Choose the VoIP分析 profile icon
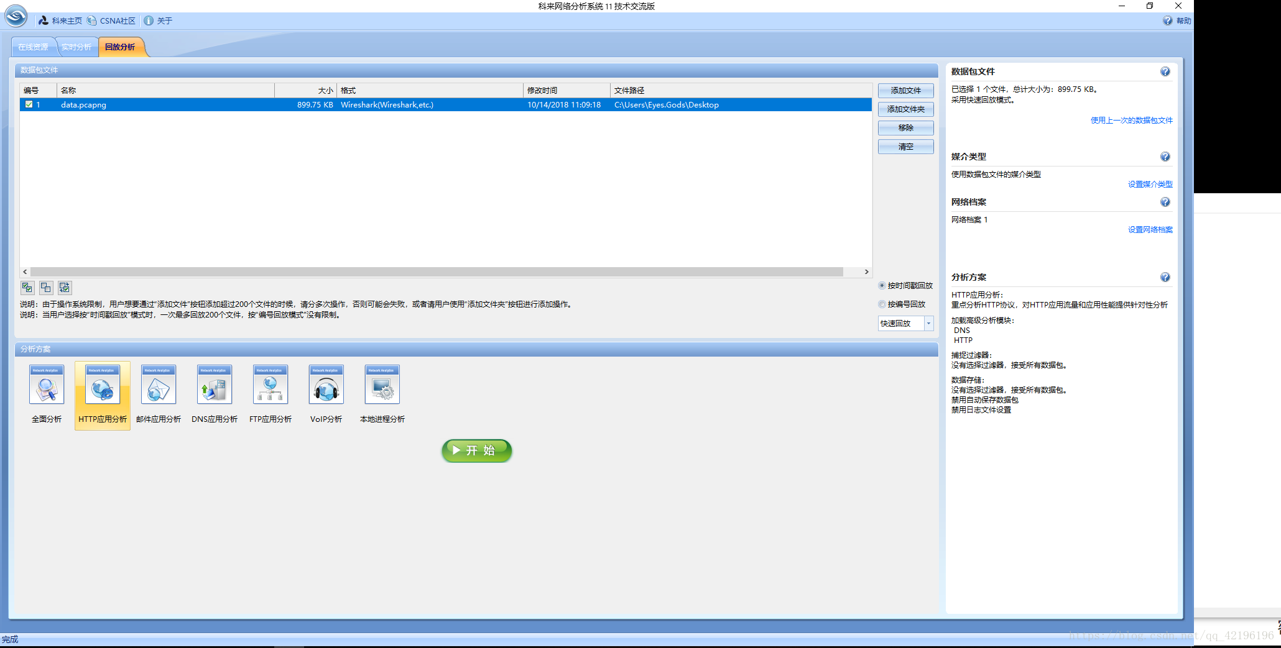 tap(326, 385)
